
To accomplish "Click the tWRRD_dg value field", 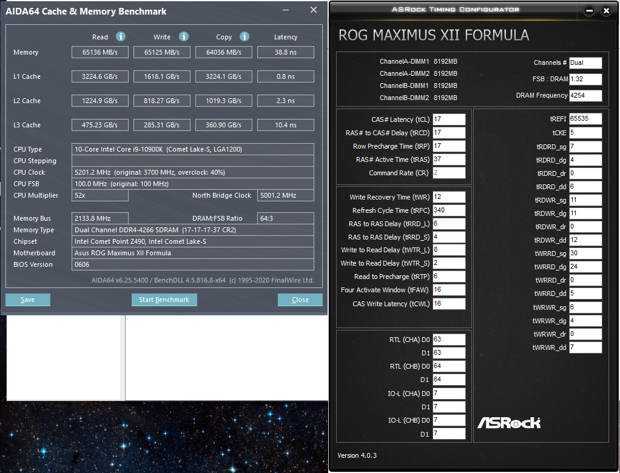I will [585, 267].
